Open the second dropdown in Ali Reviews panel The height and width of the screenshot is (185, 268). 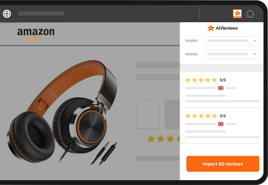pos(232,54)
